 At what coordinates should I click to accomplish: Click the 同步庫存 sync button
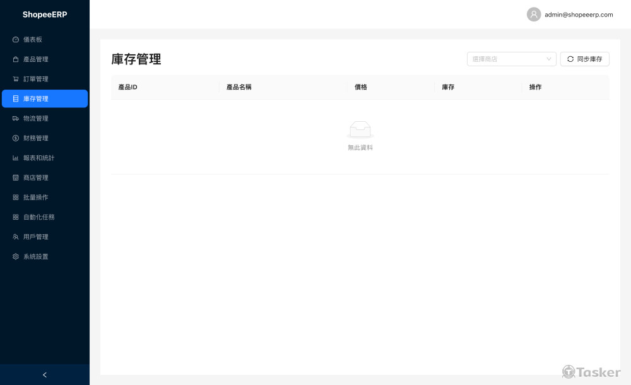[584, 59]
